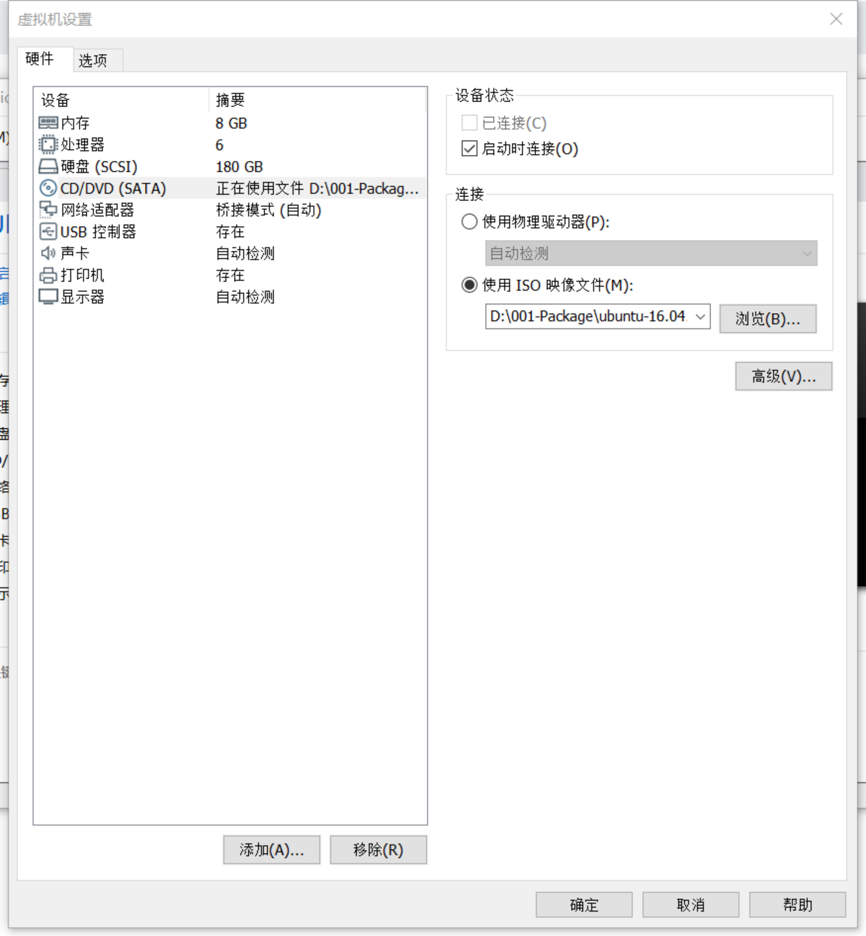Close the 虚拟机设置 dialog window
This screenshot has height=936, width=866.
tap(836, 19)
